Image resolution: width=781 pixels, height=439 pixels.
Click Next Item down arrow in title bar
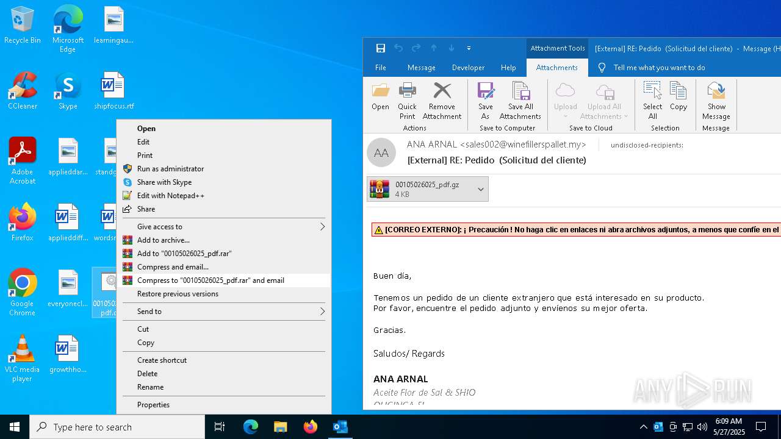click(x=452, y=48)
